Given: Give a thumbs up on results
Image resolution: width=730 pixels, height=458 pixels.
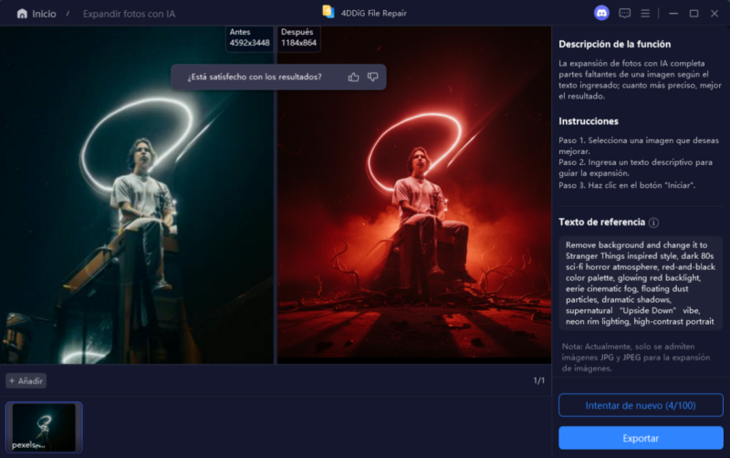Looking at the screenshot, I should [353, 77].
